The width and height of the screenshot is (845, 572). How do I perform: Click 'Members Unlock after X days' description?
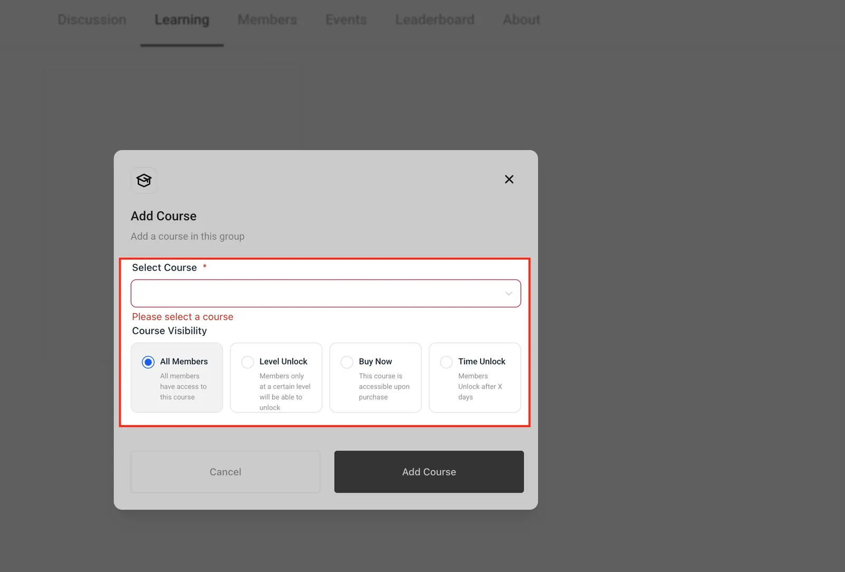(480, 387)
